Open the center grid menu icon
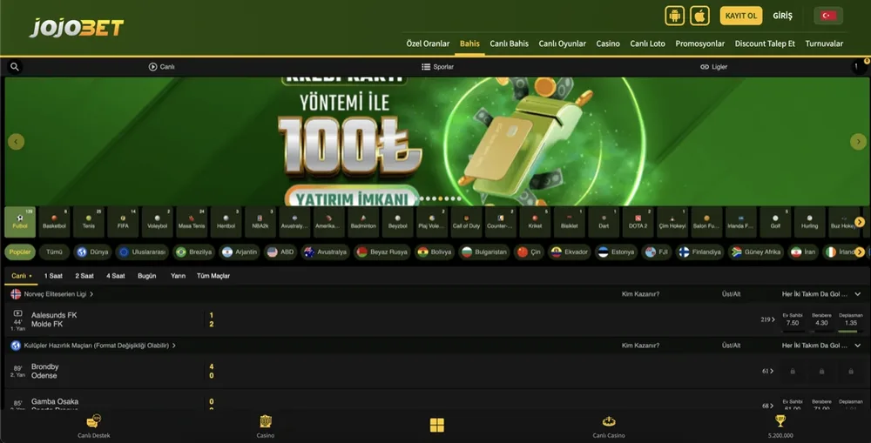871x443 pixels. pyautogui.click(x=437, y=426)
